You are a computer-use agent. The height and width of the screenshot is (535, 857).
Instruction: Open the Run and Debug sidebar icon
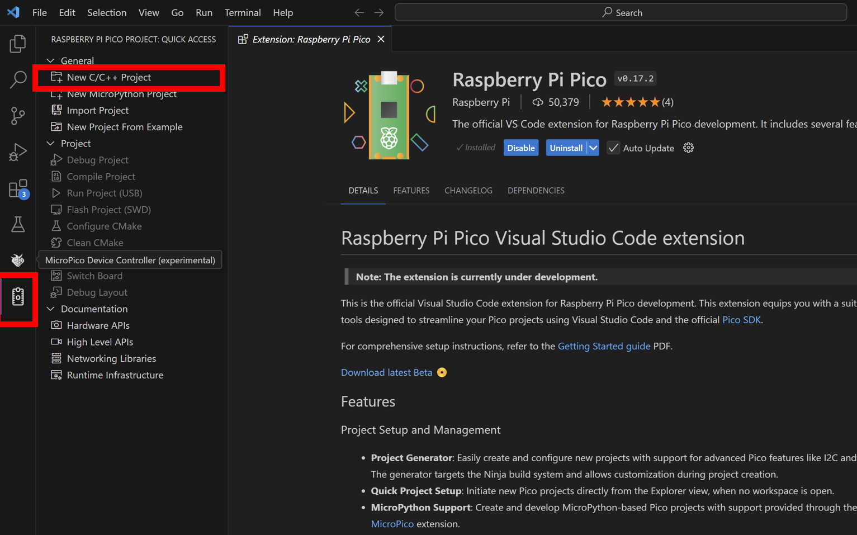(17, 152)
